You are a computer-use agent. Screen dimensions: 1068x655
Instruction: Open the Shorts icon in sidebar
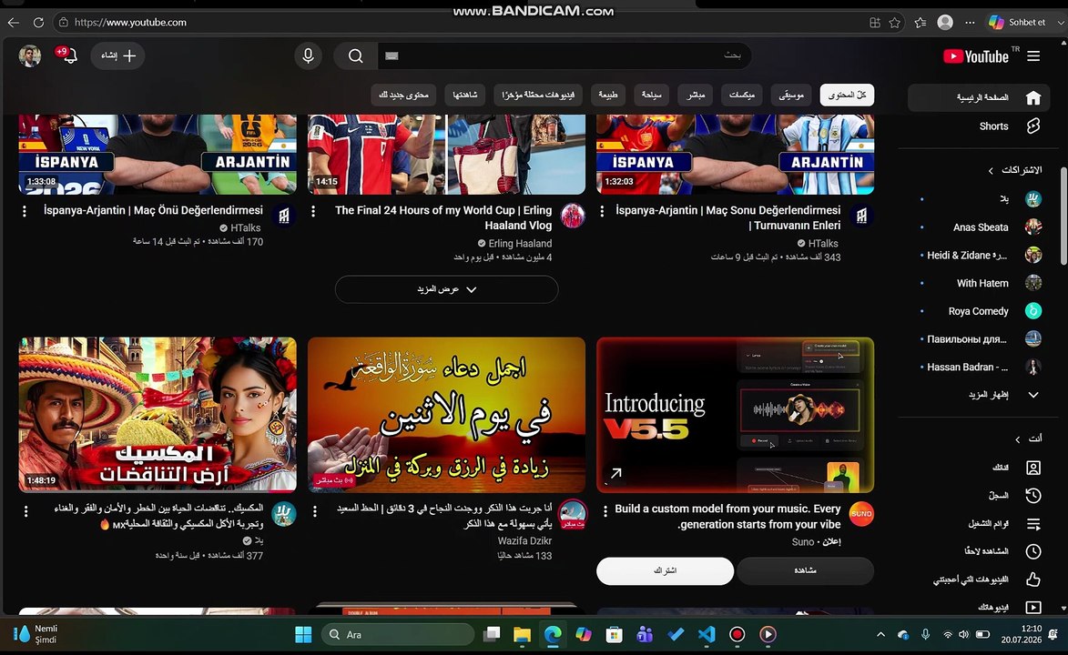point(1033,126)
